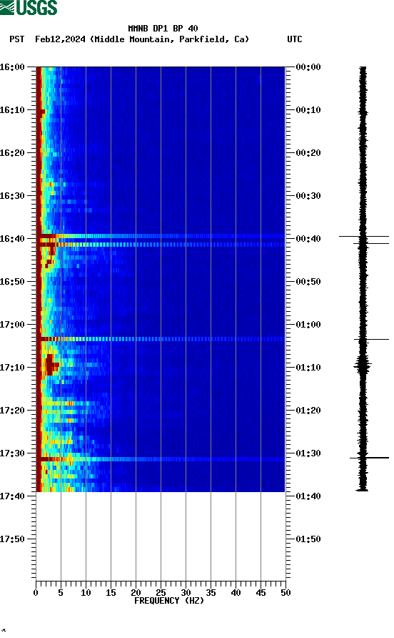Click the 01:50 UTC time label
Screen dimensions: 394x638
point(308,539)
